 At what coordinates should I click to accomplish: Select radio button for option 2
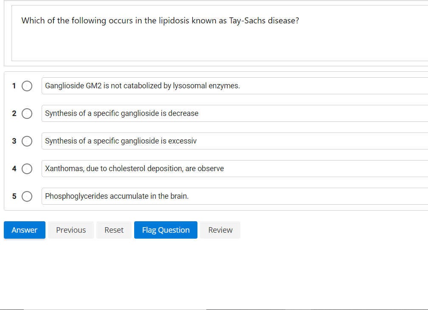coord(27,113)
